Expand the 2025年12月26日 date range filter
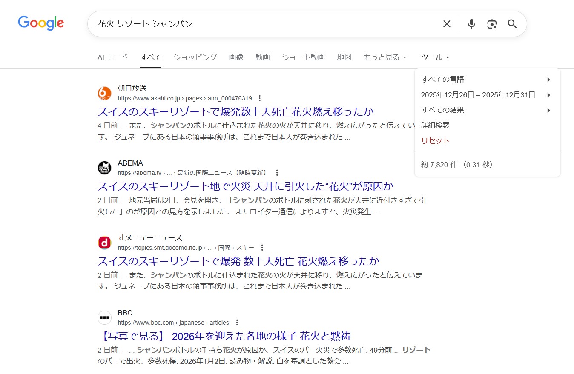574x374 pixels. coord(486,95)
